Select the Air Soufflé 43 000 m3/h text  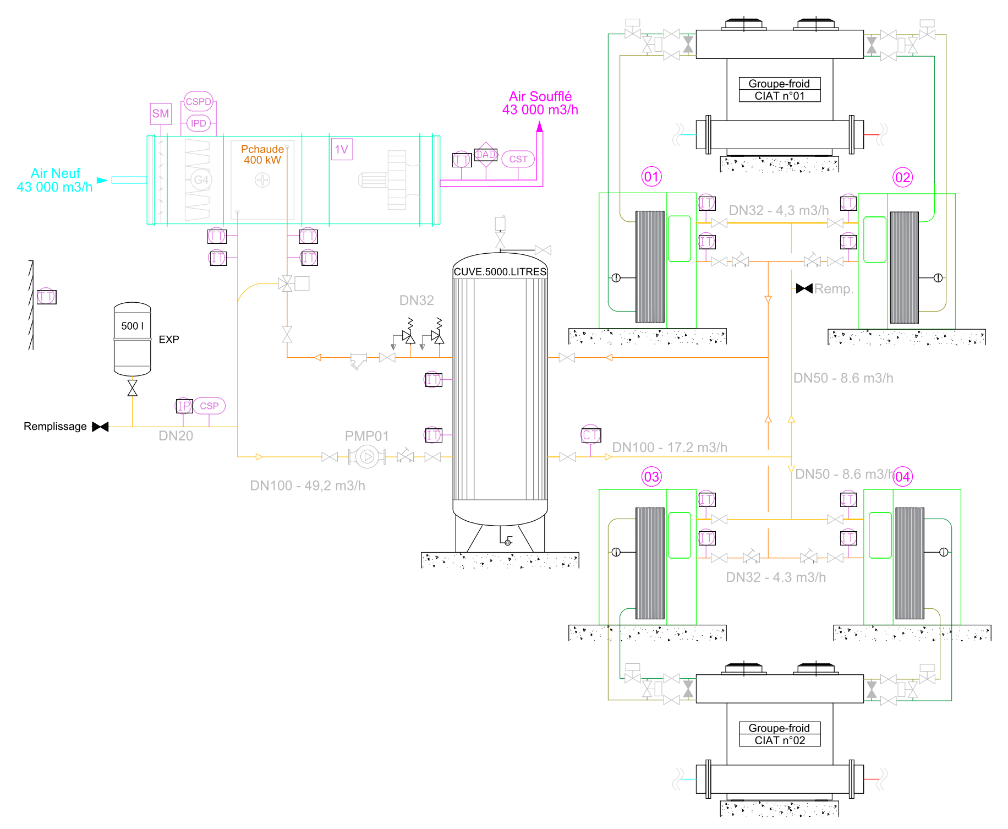pyautogui.click(x=540, y=103)
